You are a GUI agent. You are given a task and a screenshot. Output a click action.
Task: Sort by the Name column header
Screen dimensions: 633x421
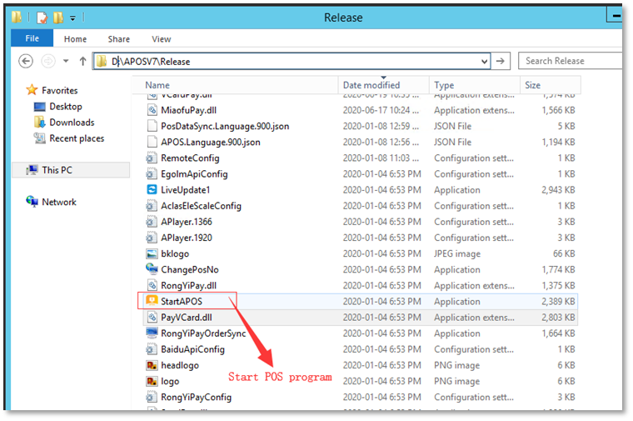236,85
